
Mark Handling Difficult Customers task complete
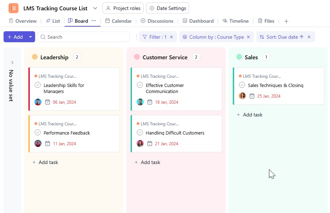coord(140,133)
